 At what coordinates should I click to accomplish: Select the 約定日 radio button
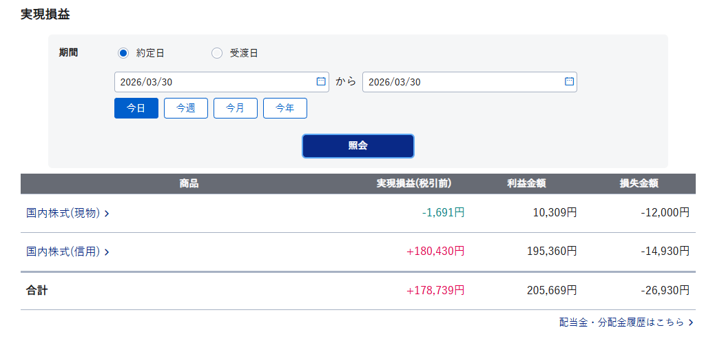pos(123,53)
